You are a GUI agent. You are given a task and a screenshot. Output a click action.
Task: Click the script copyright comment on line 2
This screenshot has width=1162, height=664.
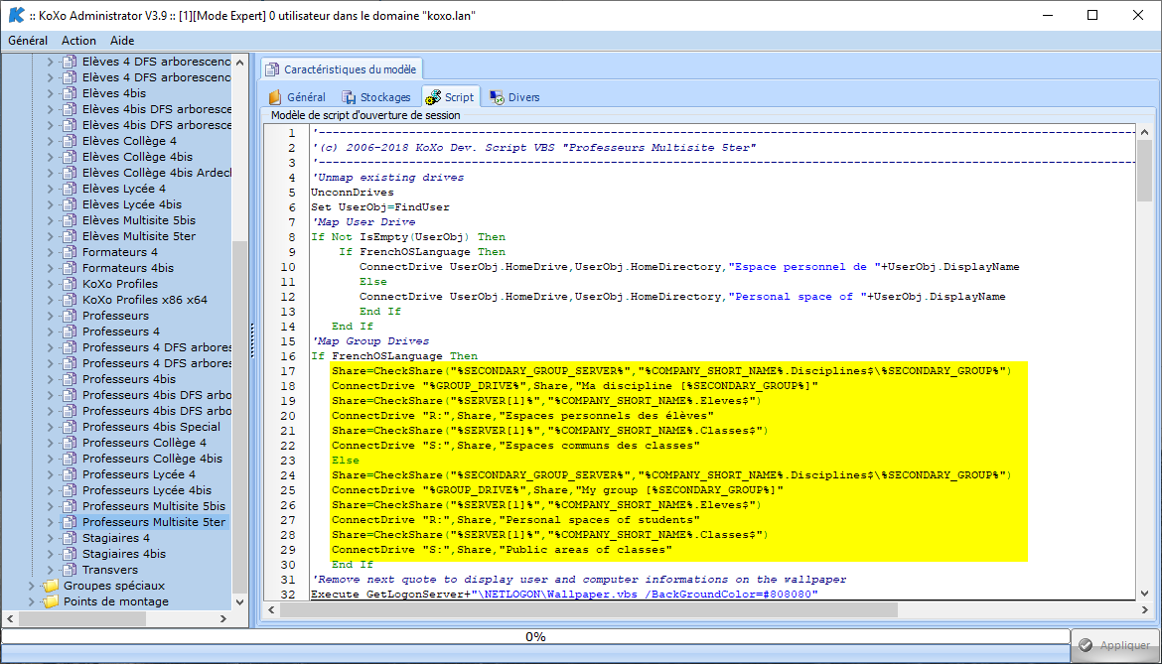pyautogui.click(x=533, y=147)
